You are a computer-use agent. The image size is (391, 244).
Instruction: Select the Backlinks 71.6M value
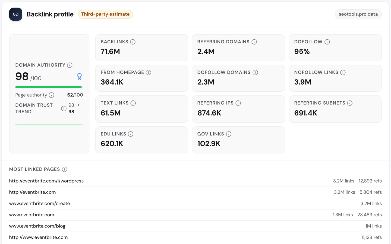coord(110,52)
